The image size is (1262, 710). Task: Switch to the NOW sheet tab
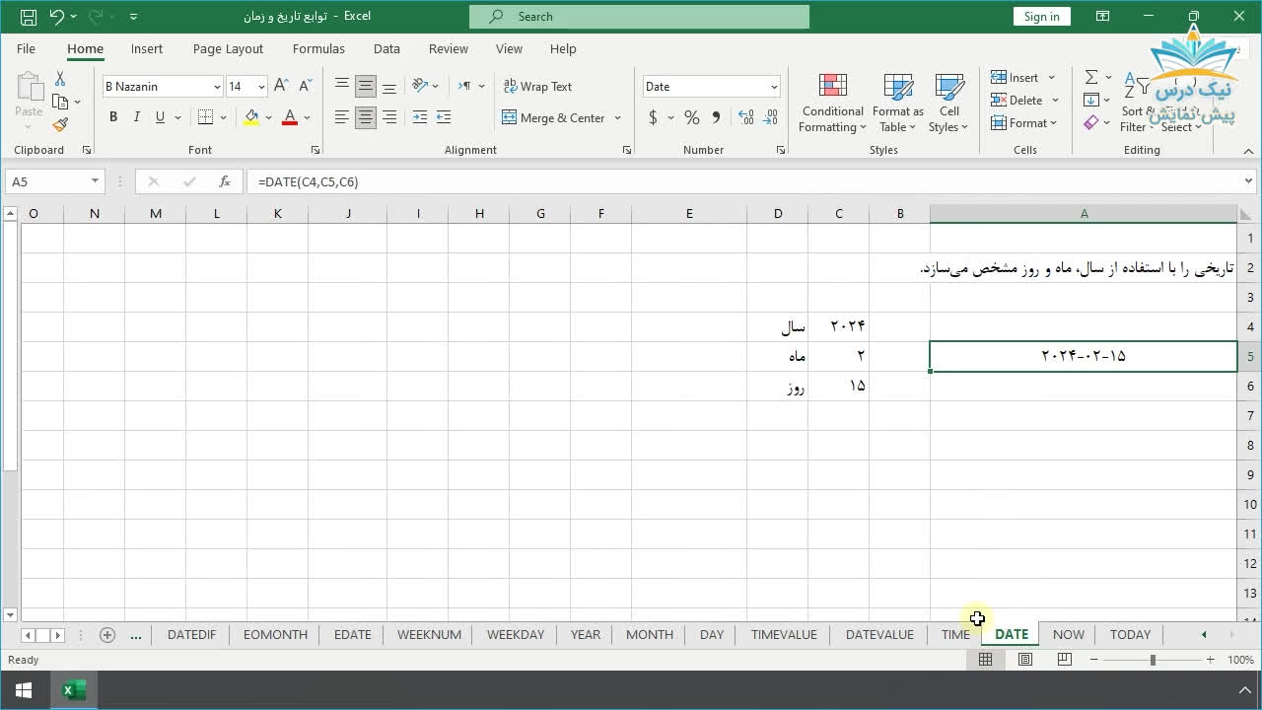pos(1068,634)
